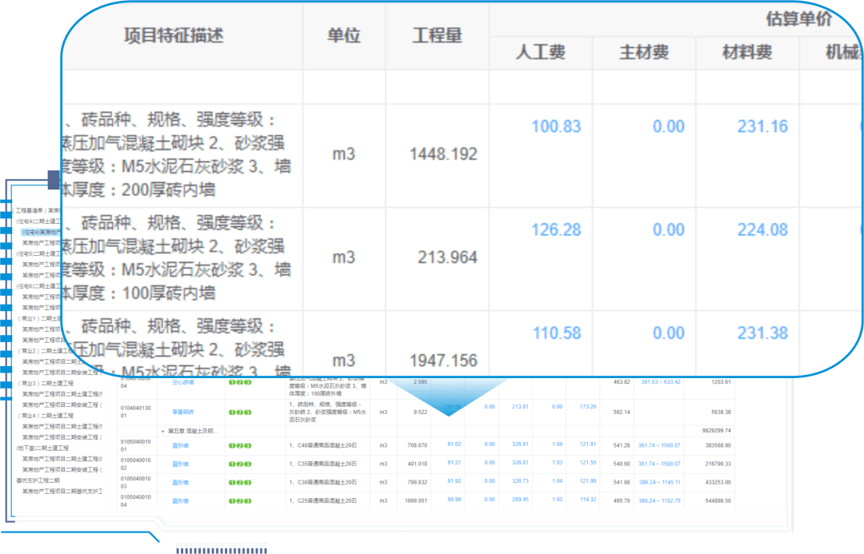Click green badge 1 in C35 直形墙 row
The image size is (864, 554).
(x=232, y=464)
